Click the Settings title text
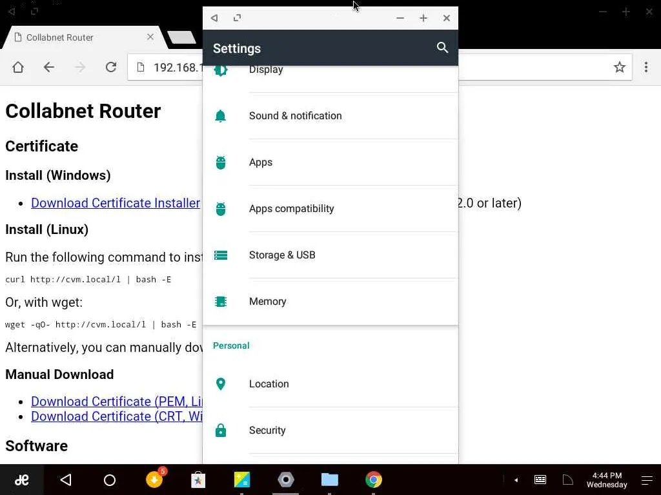 (x=237, y=48)
